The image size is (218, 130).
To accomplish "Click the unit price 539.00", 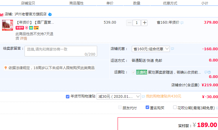I will [x=110, y=22].
